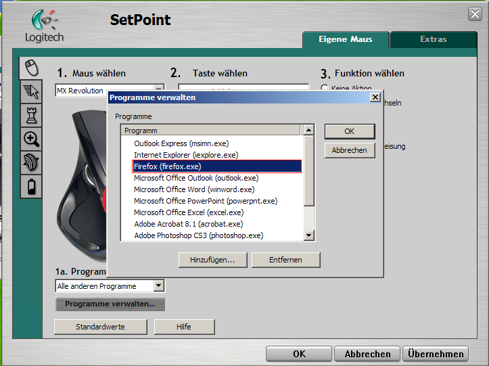Click the Entfernen button
Image resolution: width=489 pixels, height=366 pixels.
tap(285, 260)
